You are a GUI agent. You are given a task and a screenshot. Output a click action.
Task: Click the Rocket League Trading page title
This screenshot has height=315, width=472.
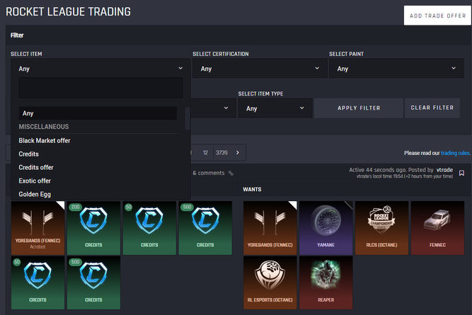(x=69, y=12)
